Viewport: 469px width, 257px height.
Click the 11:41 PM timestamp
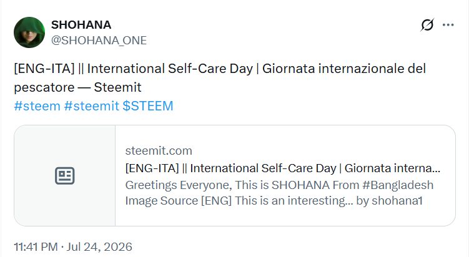coord(36,247)
